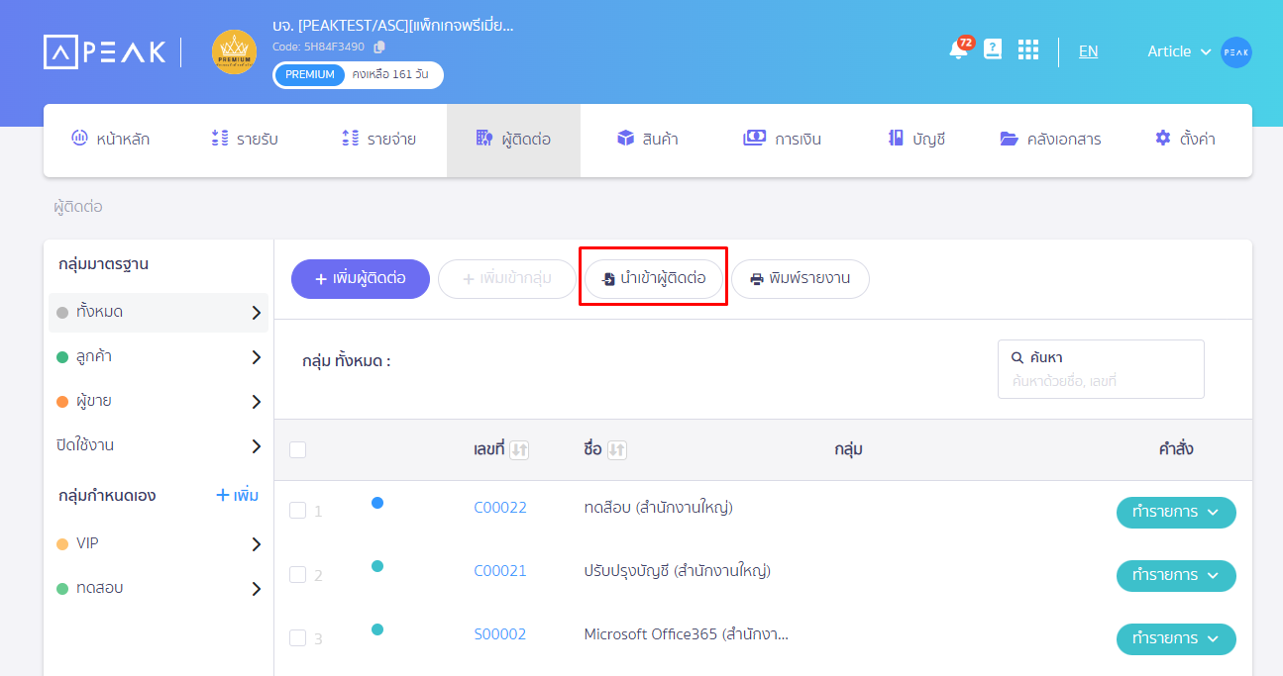Toggle sorting on the เลขที่ column
This screenshot has height=676, width=1283.
click(518, 449)
